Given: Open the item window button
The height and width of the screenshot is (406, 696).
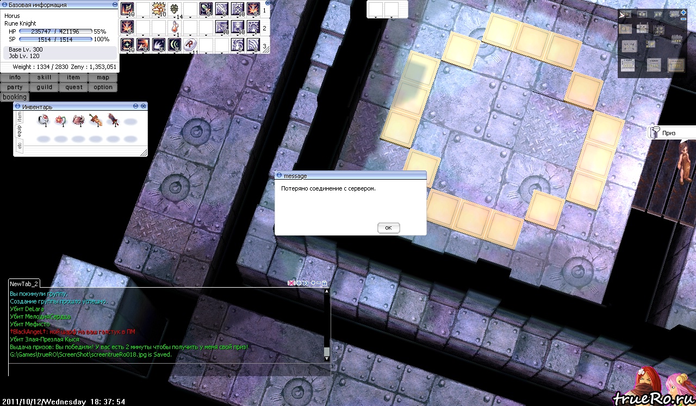Looking at the screenshot, I should coord(73,78).
